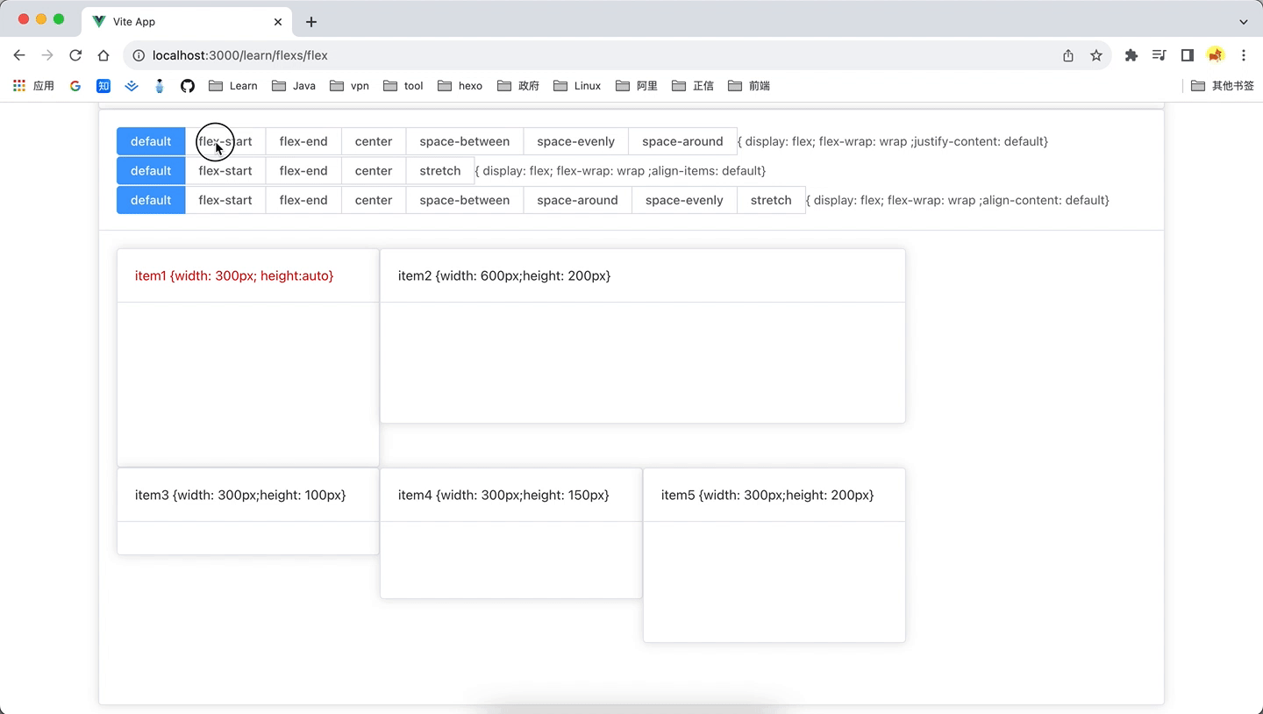
Task: Expand the tab search chevron
Action: point(1244,22)
